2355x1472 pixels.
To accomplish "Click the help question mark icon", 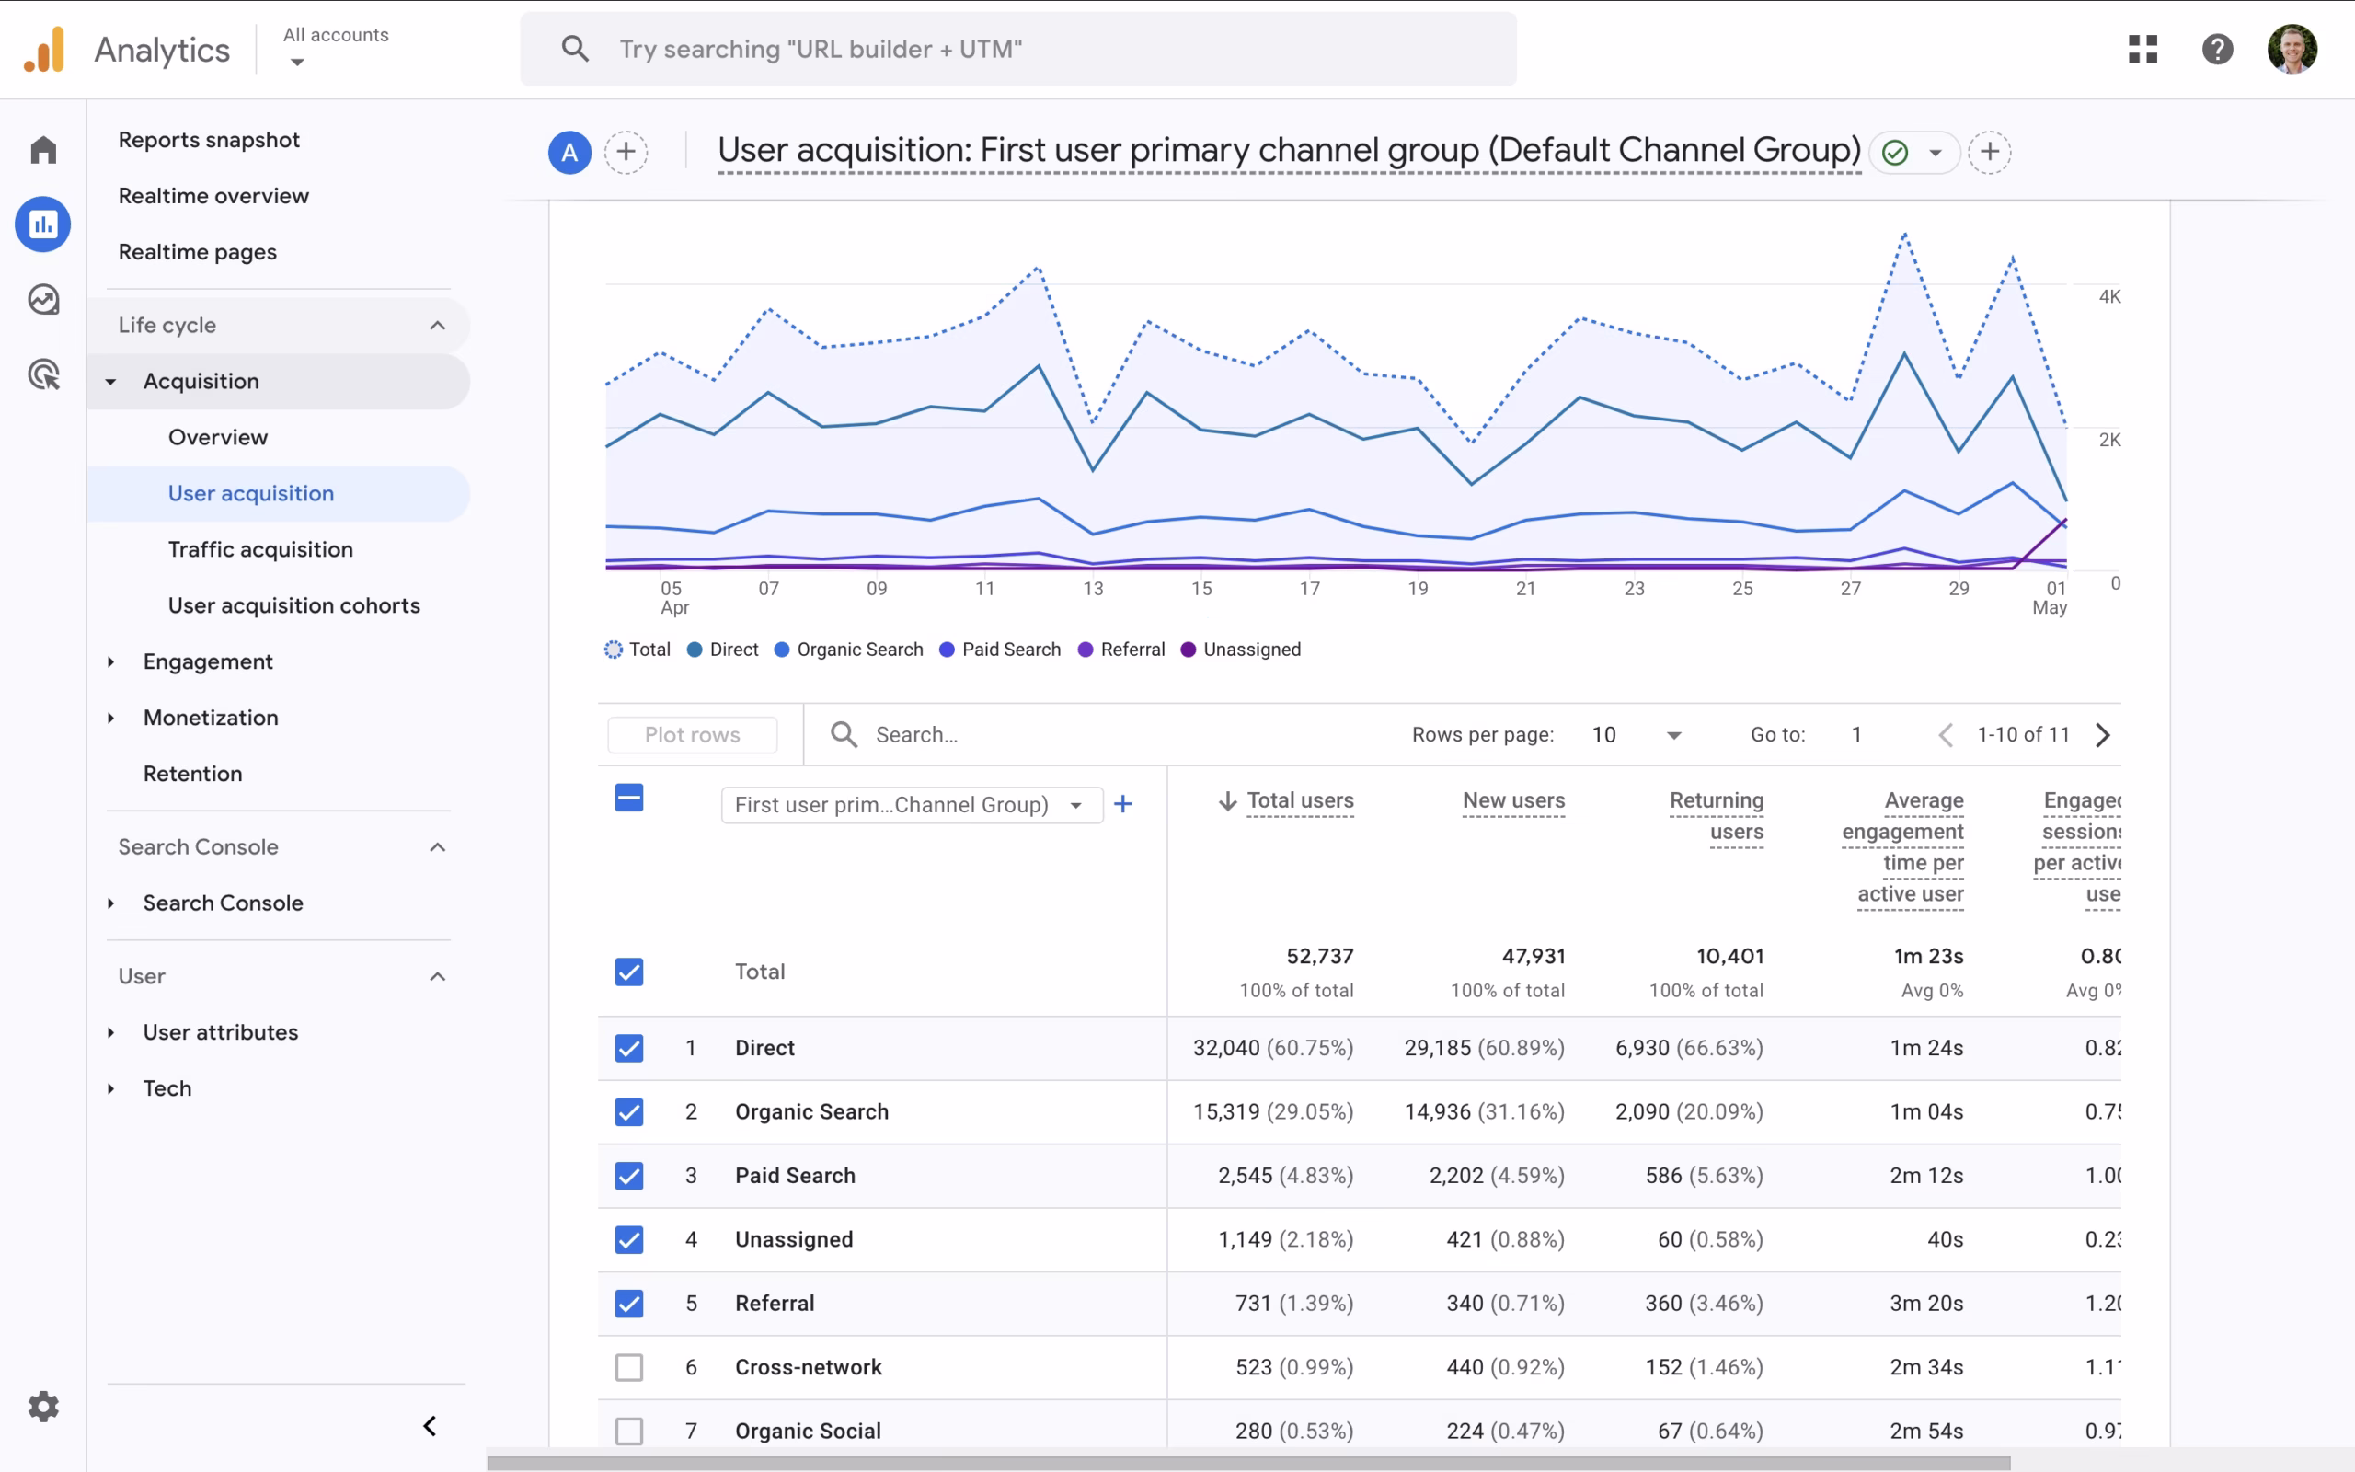I will pos(2217,49).
